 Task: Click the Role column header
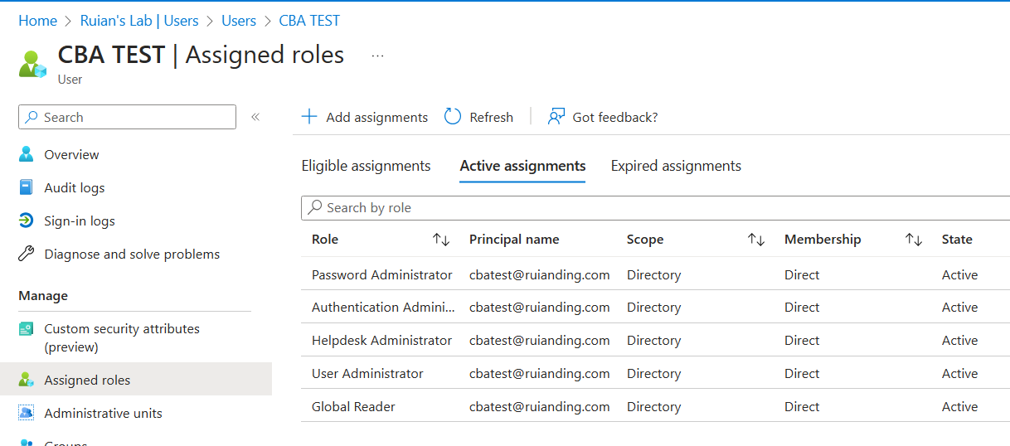point(325,240)
